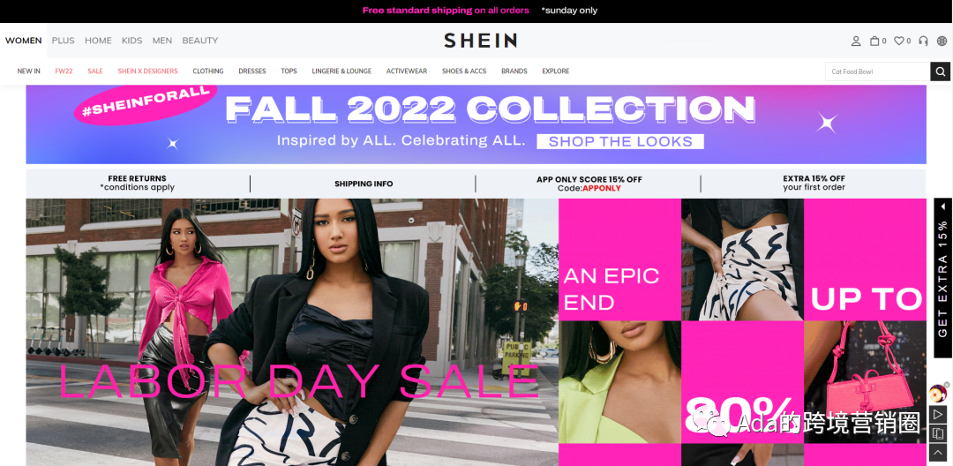Click the back-to-top arrow icon

pos(938,452)
